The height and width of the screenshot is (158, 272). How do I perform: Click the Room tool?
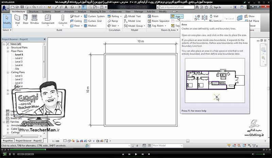point(153,16)
